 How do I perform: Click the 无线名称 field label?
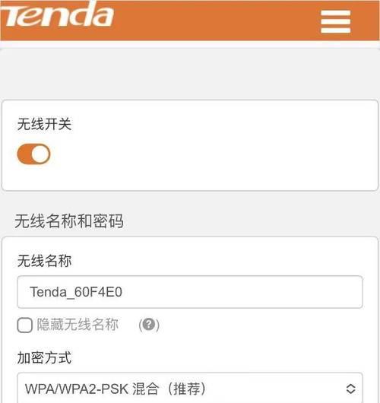tap(44, 261)
